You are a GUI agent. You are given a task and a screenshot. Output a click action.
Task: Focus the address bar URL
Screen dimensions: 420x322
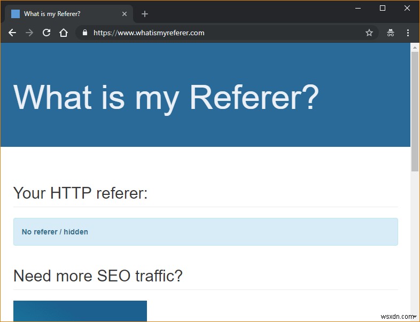pos(149,33)
